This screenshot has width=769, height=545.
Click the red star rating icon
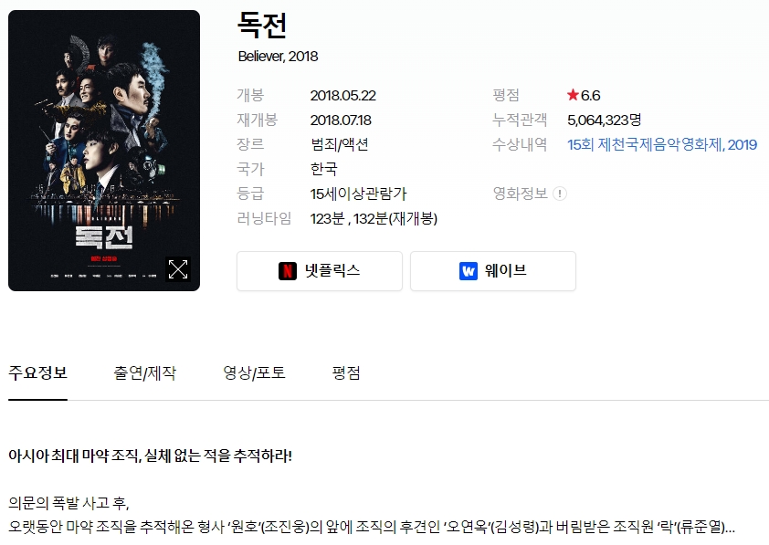tap(573, 95)
